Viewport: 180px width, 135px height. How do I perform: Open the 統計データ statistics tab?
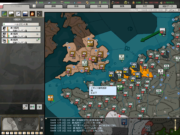pyautogui.click(x=168, y=6)
